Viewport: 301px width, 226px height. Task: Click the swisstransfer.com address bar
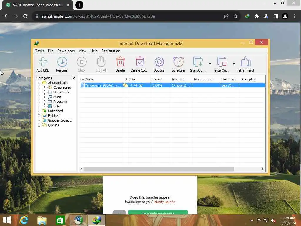pos(128,16)
